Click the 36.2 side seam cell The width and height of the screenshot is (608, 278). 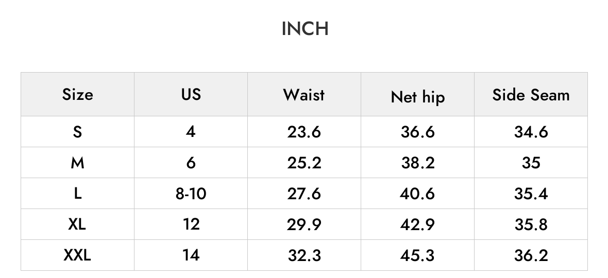click(x=531, y=255)
